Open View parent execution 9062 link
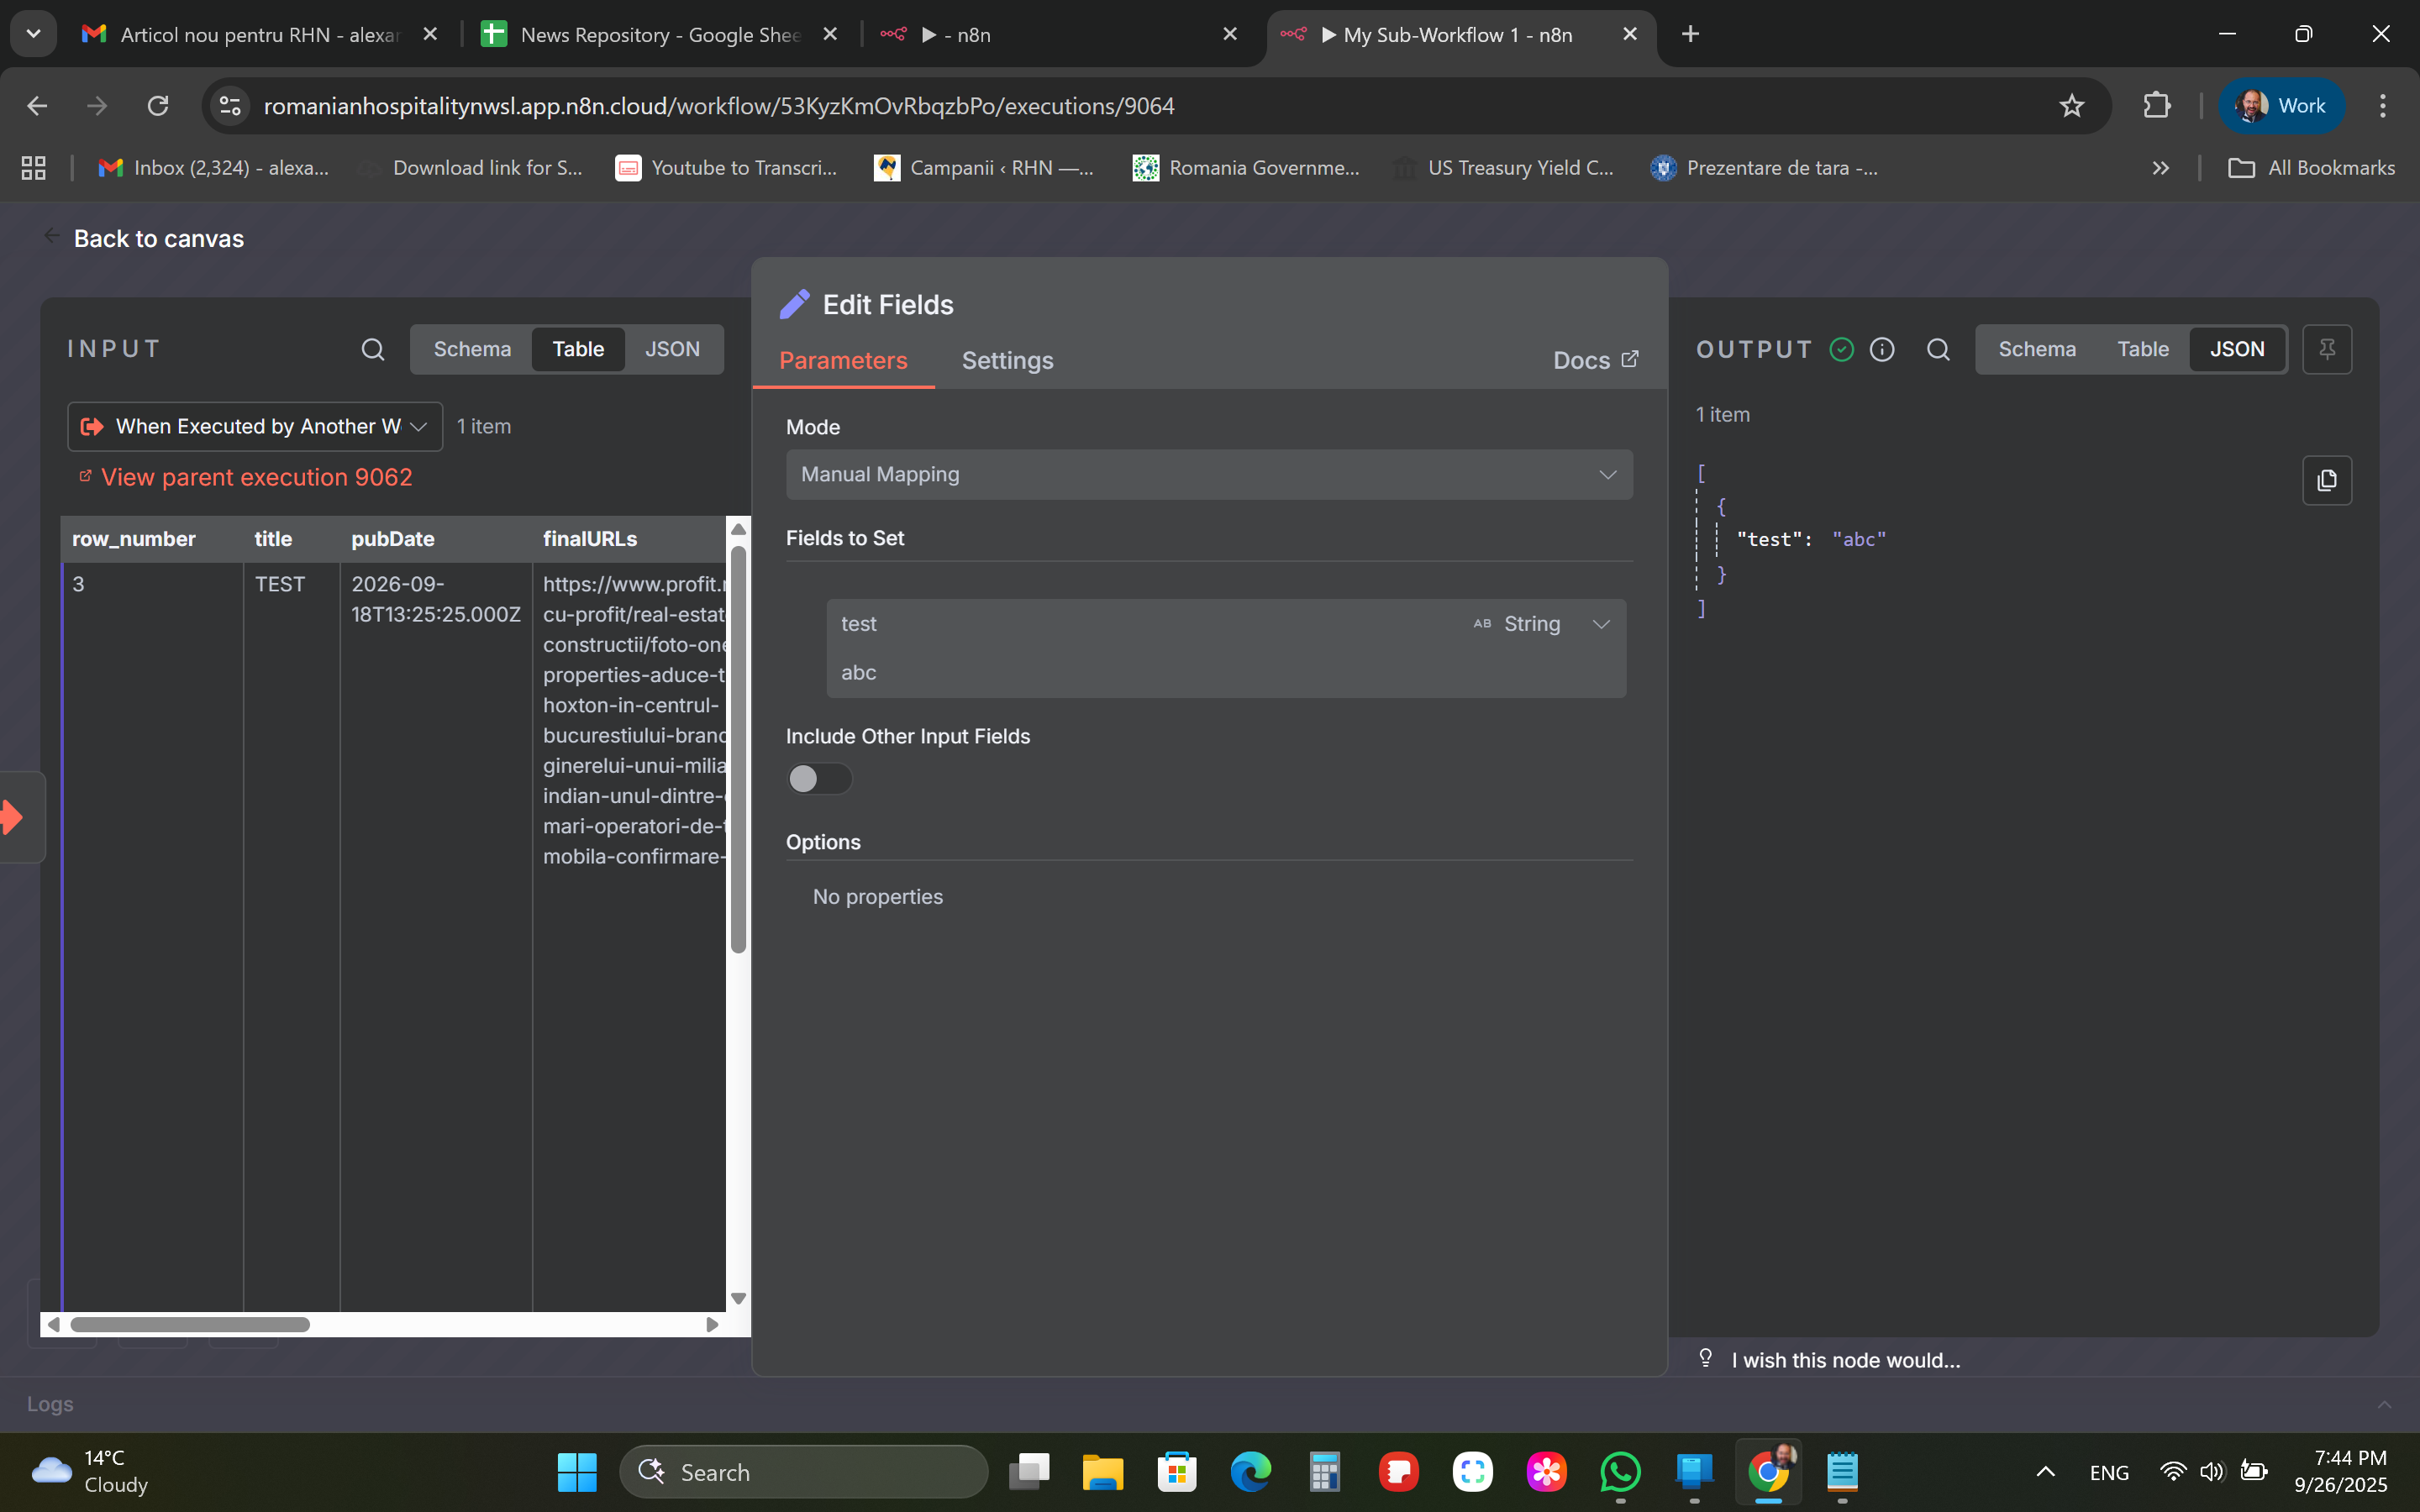Viewport: 2420px width, 1512px height. [256, 477]
